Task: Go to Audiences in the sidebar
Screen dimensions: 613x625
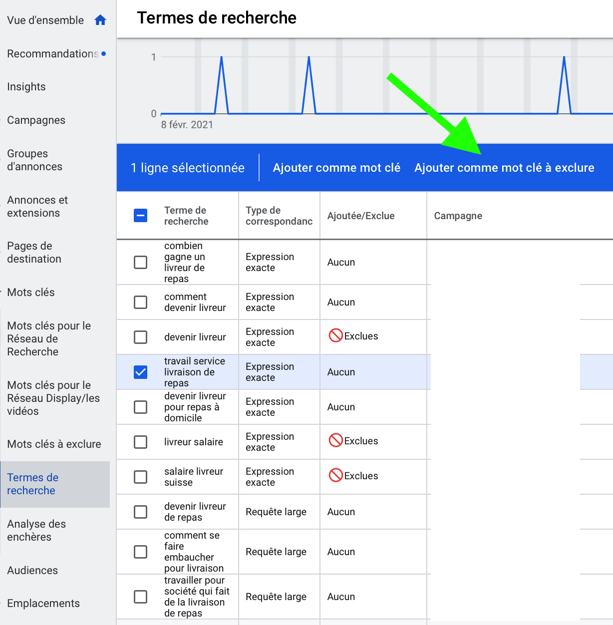Action: click(32, 570)
